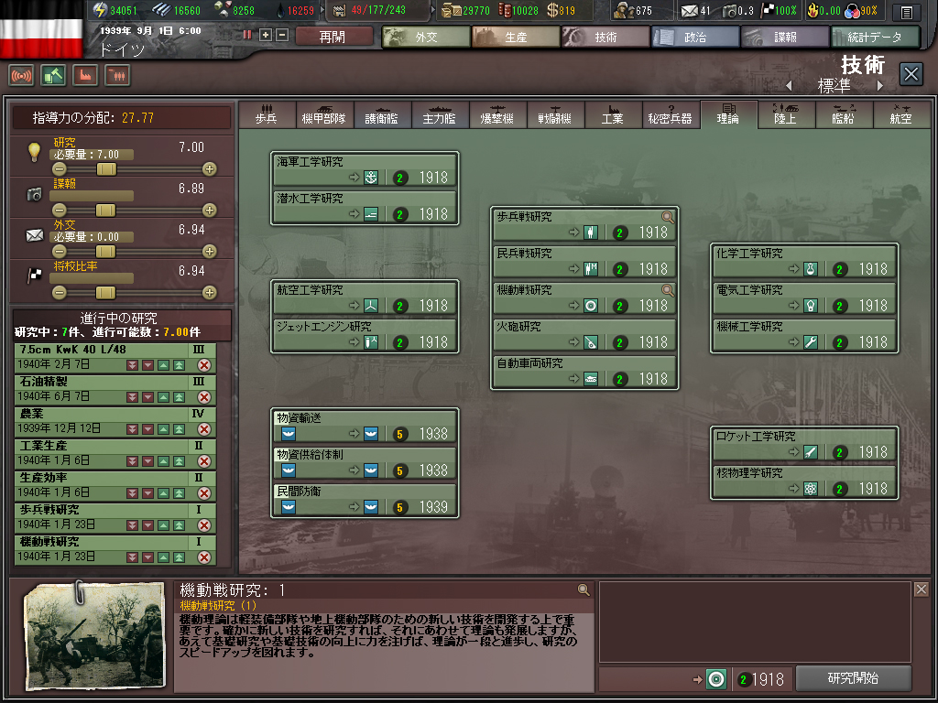Move 7.5cm KwK 40 research to bottom
Image resolution: width=938 pixels, height=703 pixels.
coord(132,365)
